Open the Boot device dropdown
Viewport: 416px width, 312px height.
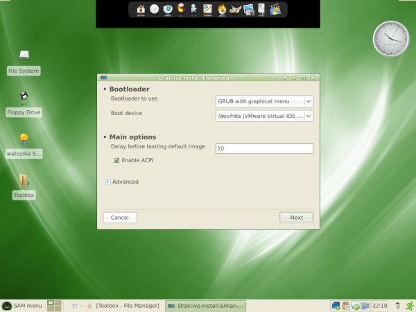click(265, 116)
